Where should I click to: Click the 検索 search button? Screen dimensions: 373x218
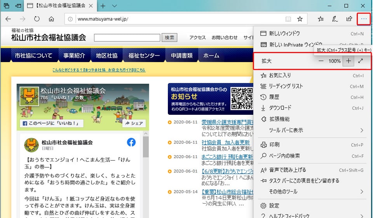169,38
